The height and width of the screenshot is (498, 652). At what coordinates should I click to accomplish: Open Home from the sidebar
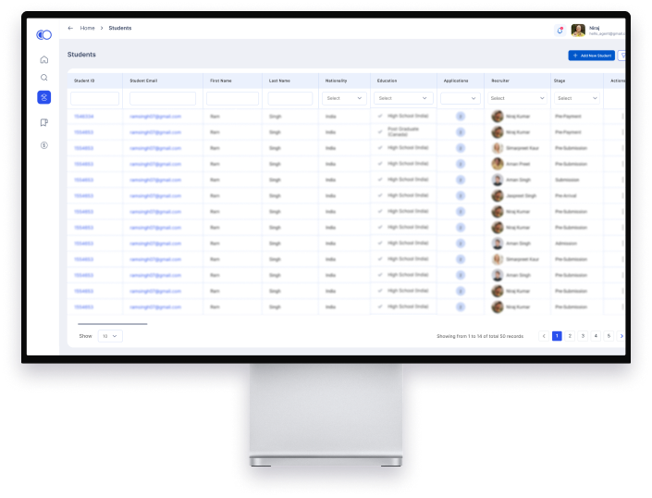point(43,60)
